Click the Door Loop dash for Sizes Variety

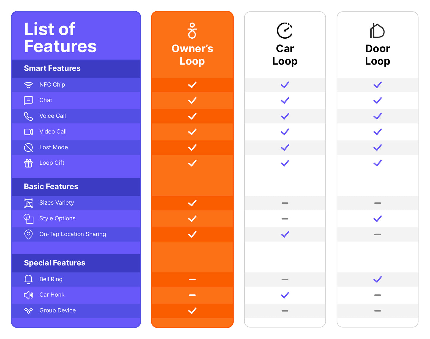click(377, 203)
